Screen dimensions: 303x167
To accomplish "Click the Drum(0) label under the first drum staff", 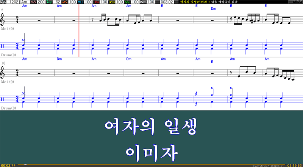I will pyautogui.click(x=8, y=55).
